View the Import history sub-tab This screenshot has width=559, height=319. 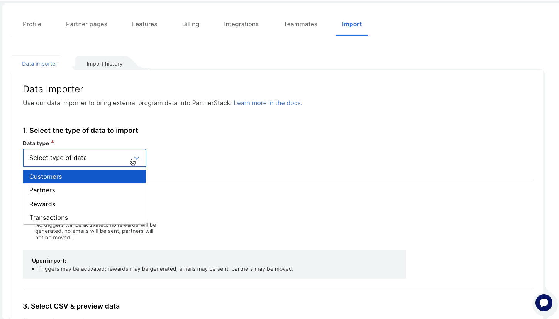coord(105,64)
